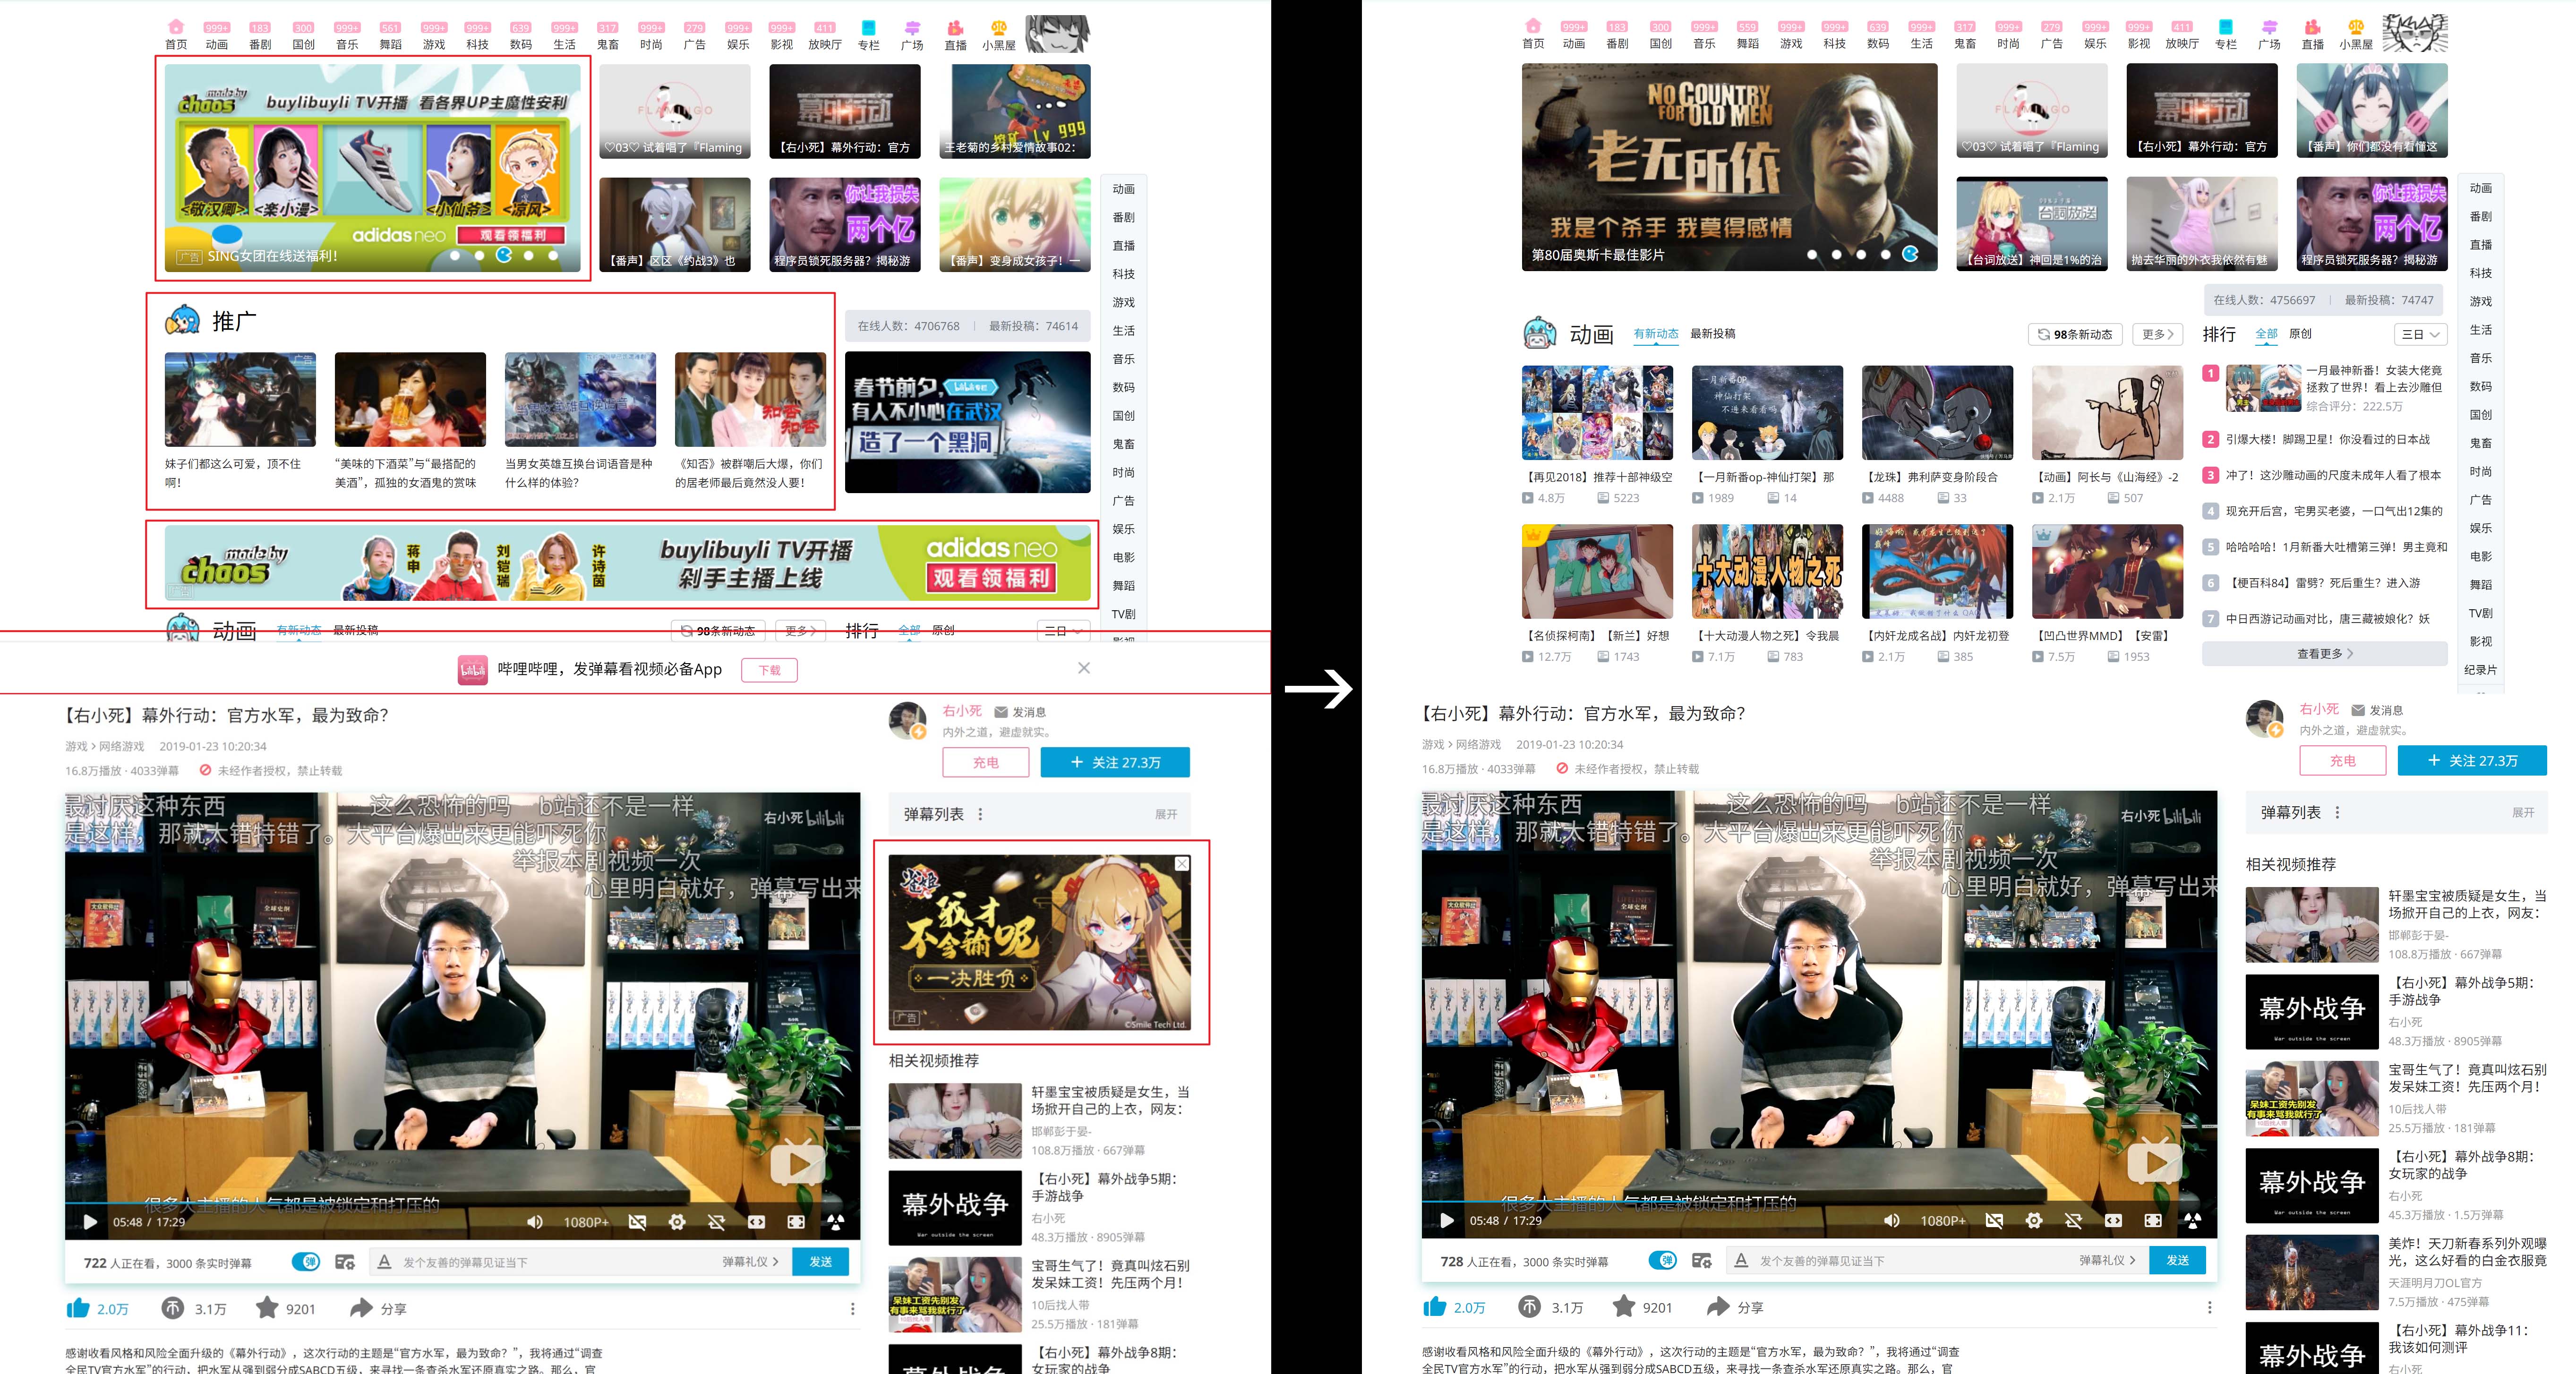
Task: Close the mahjong game ad above 相关视频推荐
Action: pos(1182,864)
